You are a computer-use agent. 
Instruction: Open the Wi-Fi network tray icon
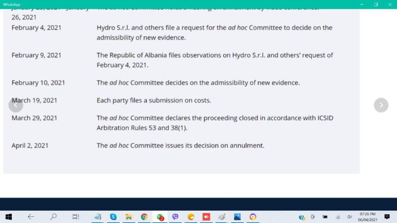(x=338, y=217)
